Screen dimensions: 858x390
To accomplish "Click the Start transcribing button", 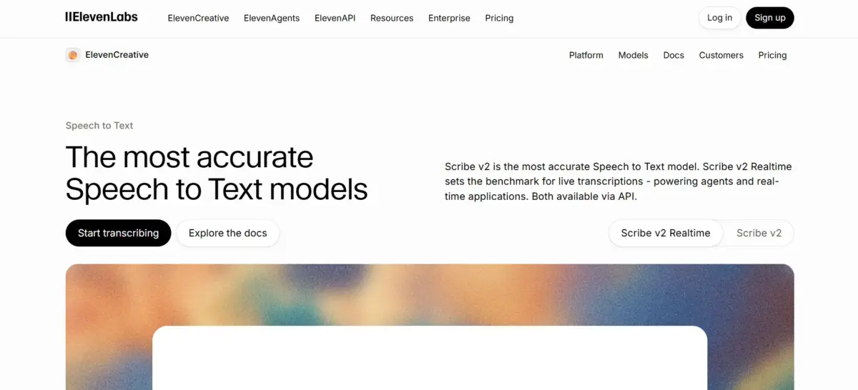I will 119,233.
